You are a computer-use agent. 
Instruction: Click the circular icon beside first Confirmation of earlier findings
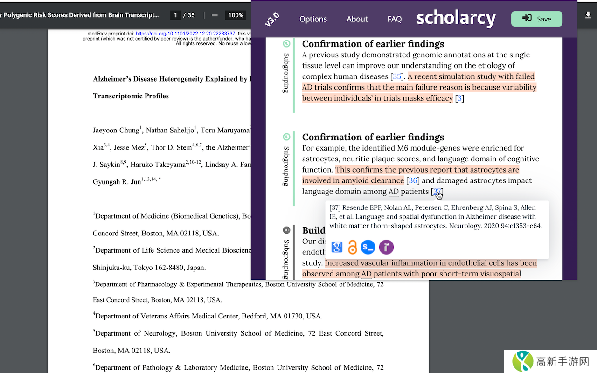286,43
